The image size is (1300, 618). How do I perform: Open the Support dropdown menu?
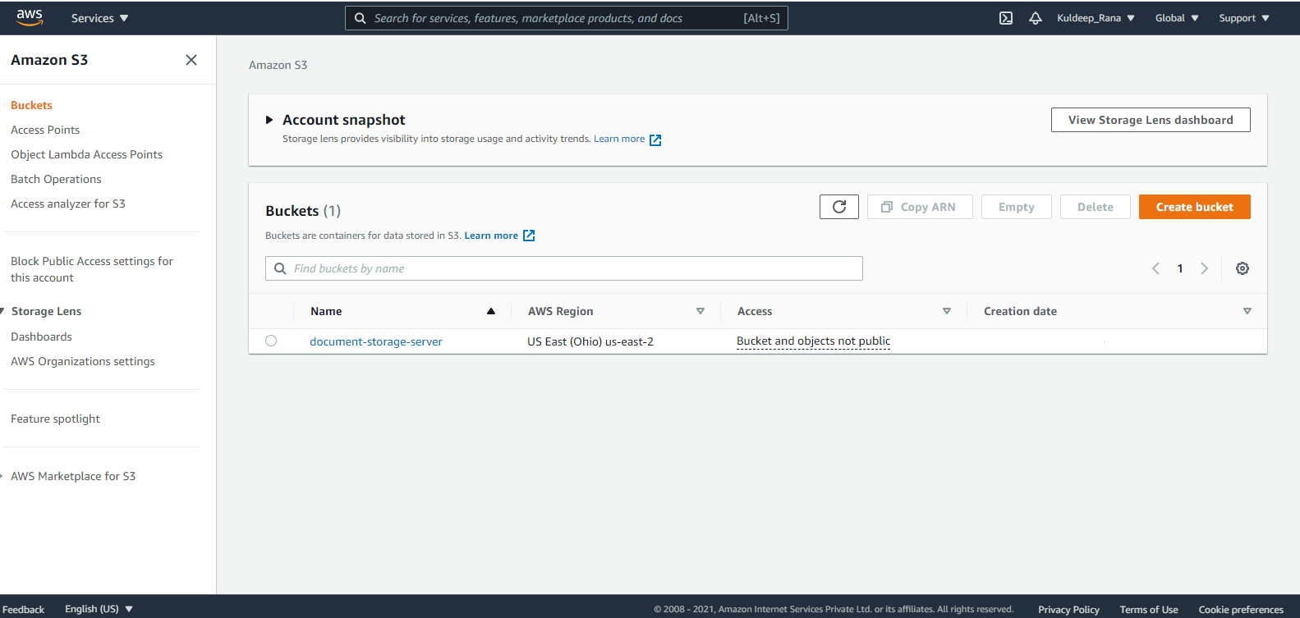point(1244,18)
